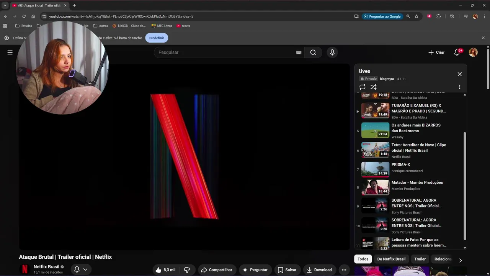The image size is (490, 276).
Task: Reload the page
Action: tap(24, 16)
